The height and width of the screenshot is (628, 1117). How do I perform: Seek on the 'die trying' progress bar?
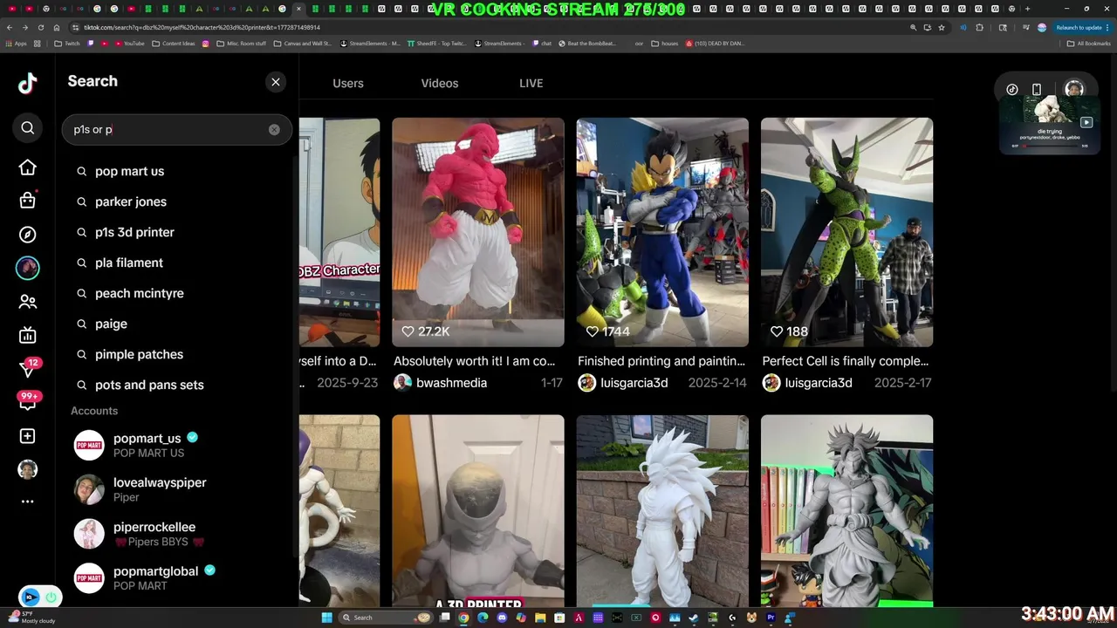click(x=1051, y=146)
